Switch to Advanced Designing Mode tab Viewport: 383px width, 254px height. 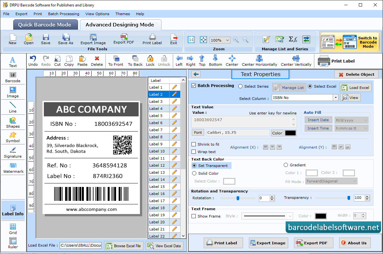point(121,25)
